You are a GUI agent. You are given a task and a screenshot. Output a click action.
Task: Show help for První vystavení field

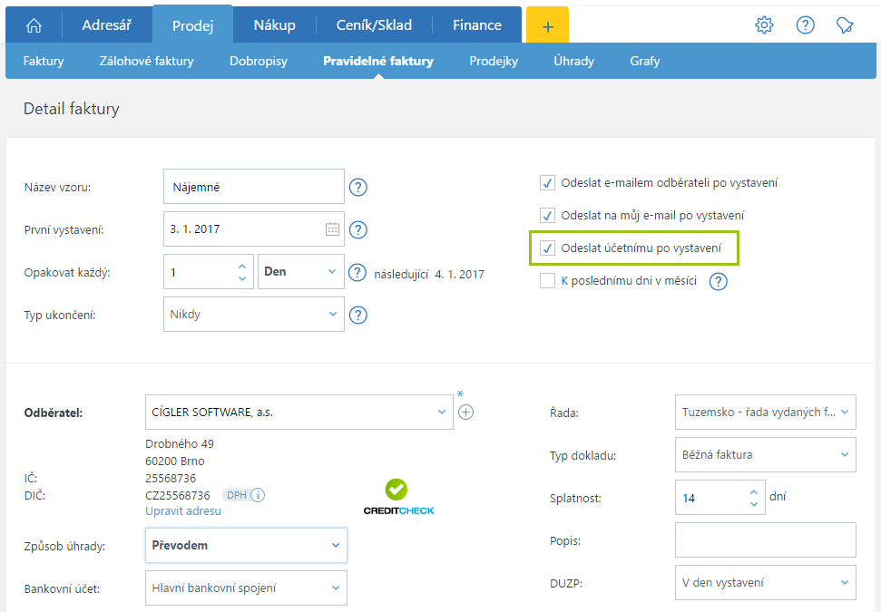coord(357,229)
